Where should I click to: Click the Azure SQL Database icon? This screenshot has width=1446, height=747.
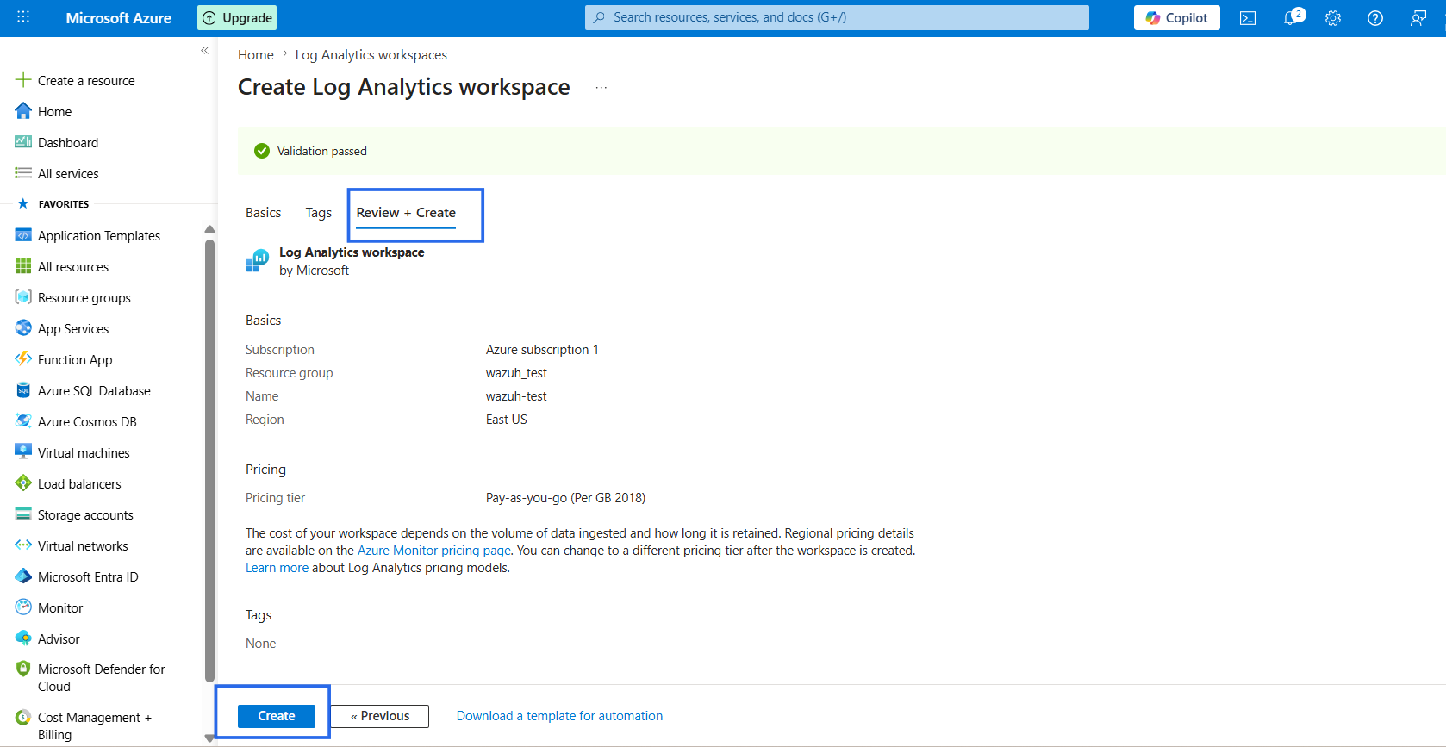23,390
